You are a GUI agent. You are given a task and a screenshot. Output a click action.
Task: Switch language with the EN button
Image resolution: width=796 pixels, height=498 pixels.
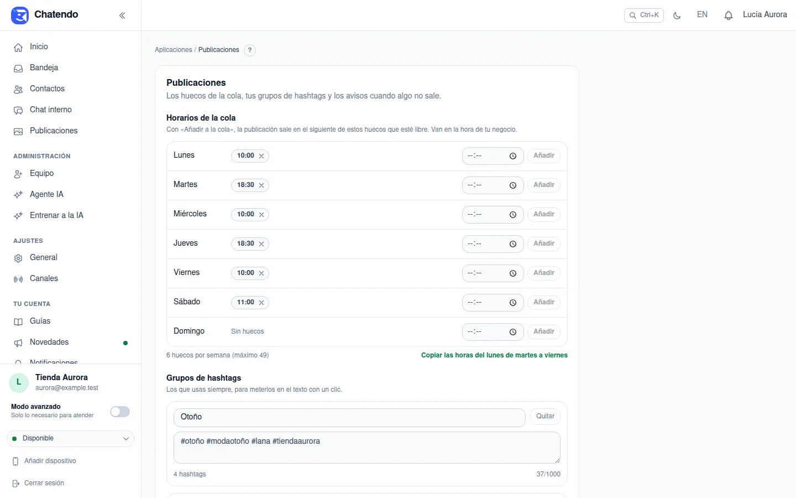click(702, 15)
